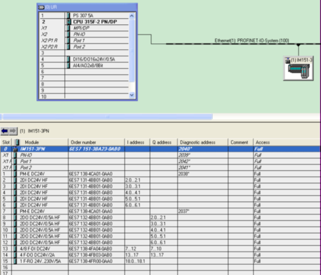Click the module icon of CPU 315F-2 row
Screen dimensions: 321x275
pyautogui.click(x=68, y=22)
